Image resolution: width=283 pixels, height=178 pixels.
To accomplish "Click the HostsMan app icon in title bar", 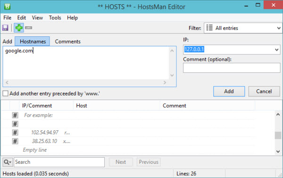I will [x=7, y=7].
